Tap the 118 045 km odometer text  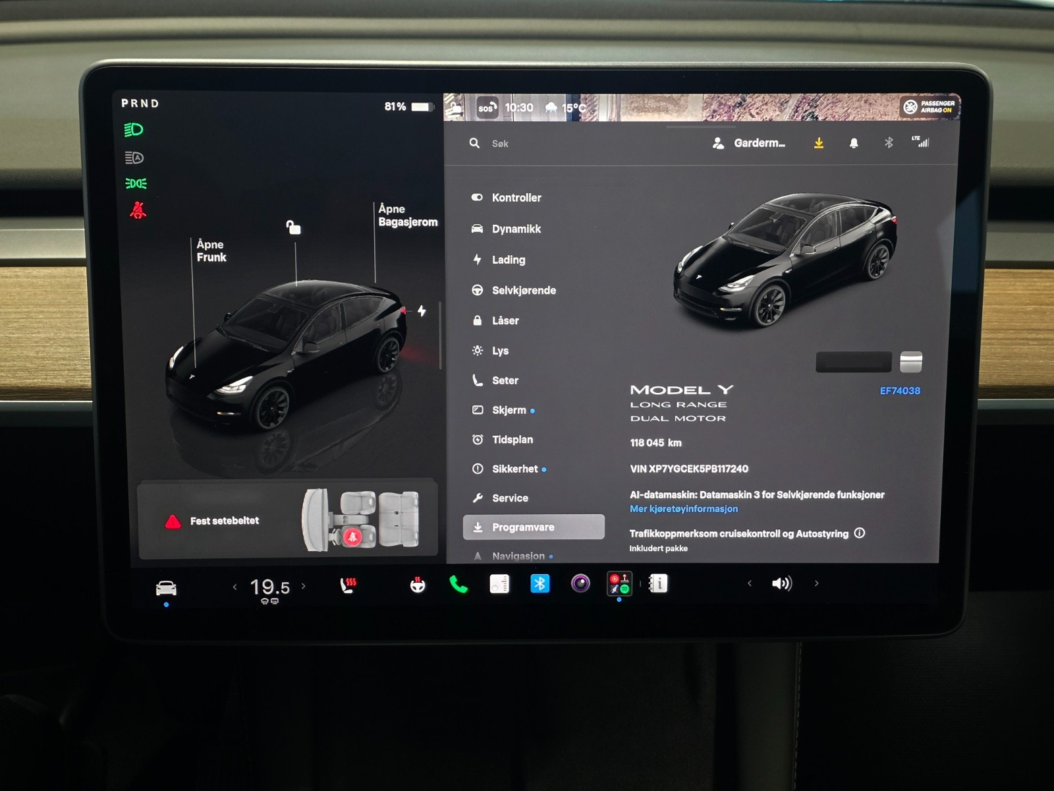[x=656, y=443]
